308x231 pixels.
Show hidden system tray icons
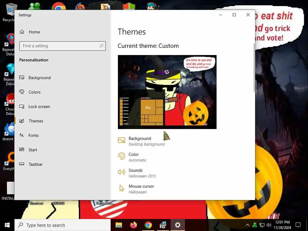pyautogui.click(x=248, y=225)
